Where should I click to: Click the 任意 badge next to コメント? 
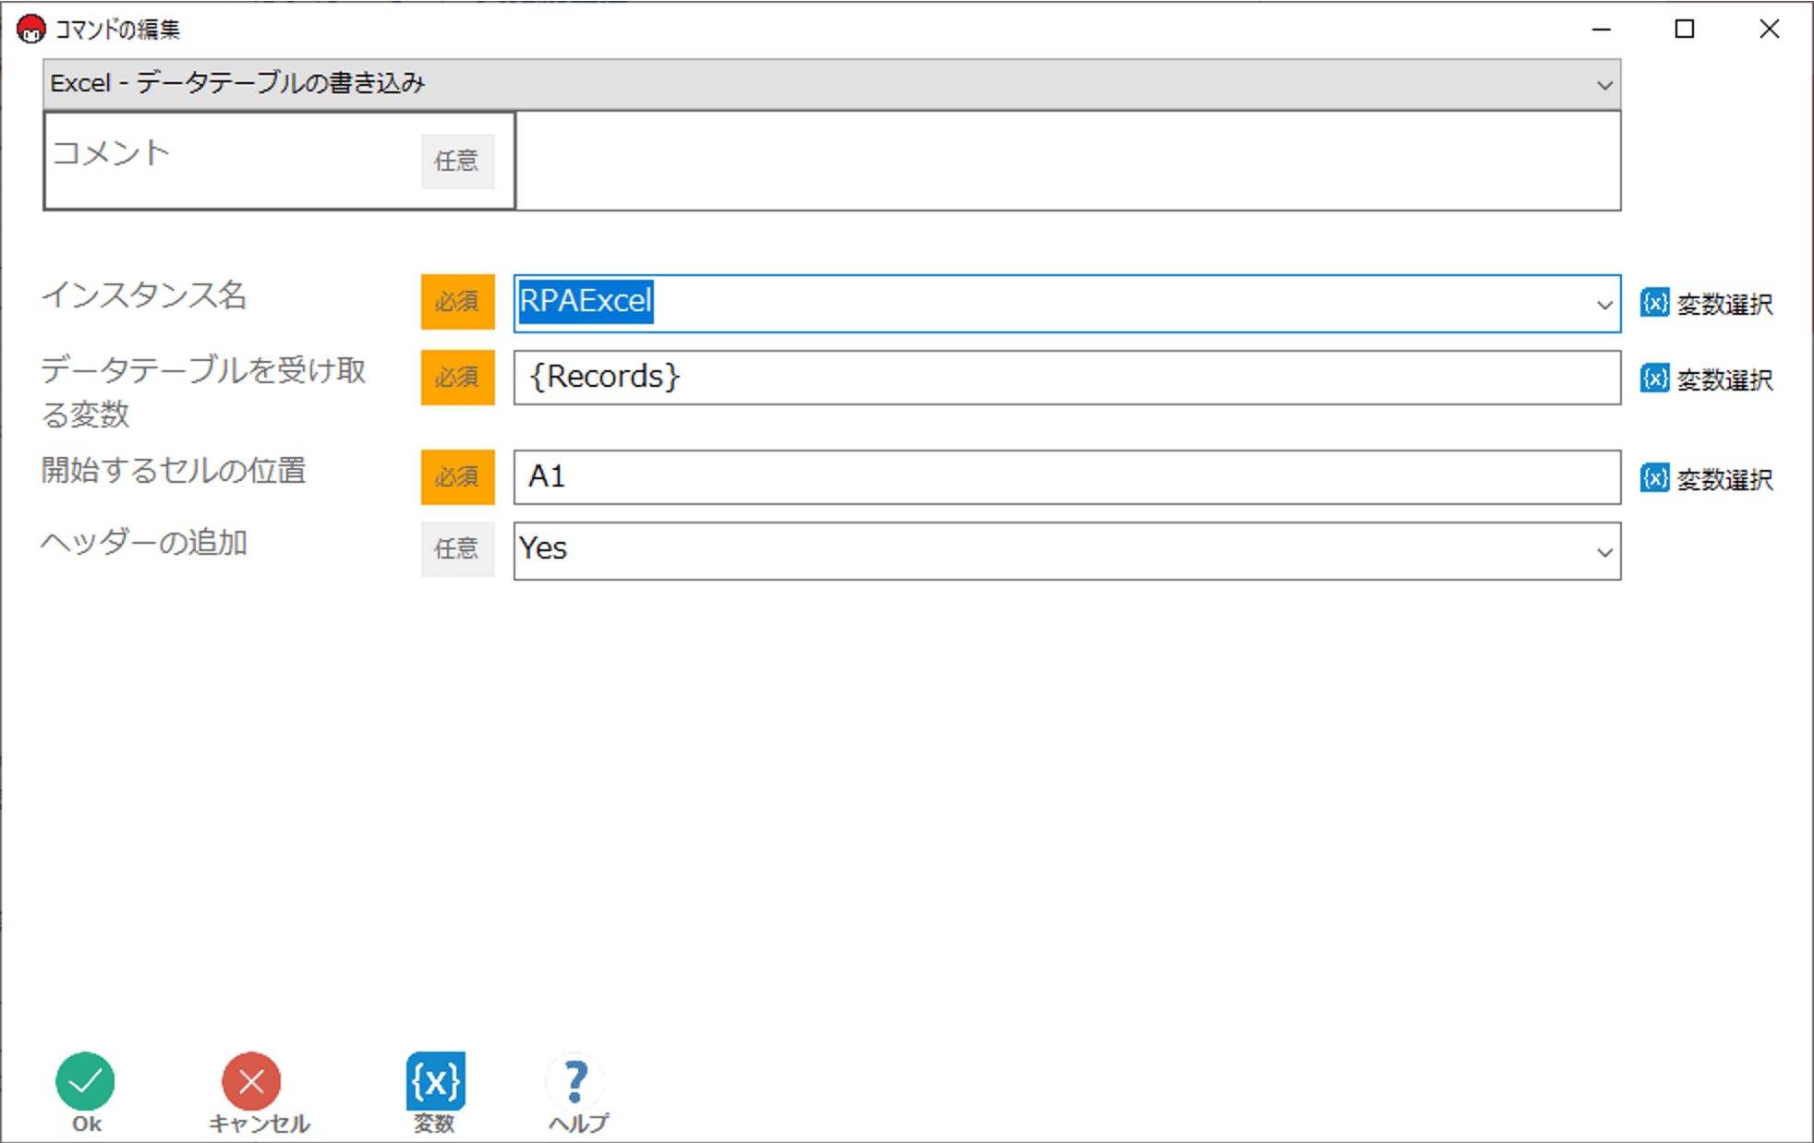(457, 161)
